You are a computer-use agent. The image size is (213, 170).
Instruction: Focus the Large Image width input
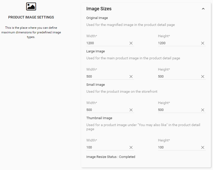coord(107,77)
